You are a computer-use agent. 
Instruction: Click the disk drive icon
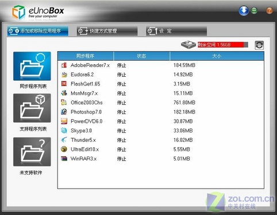(188, 45)
